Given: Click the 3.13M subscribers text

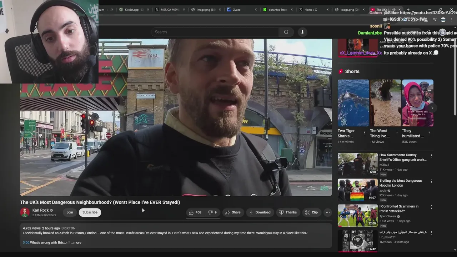Looking at the screenshot, I should pos(44,215).
